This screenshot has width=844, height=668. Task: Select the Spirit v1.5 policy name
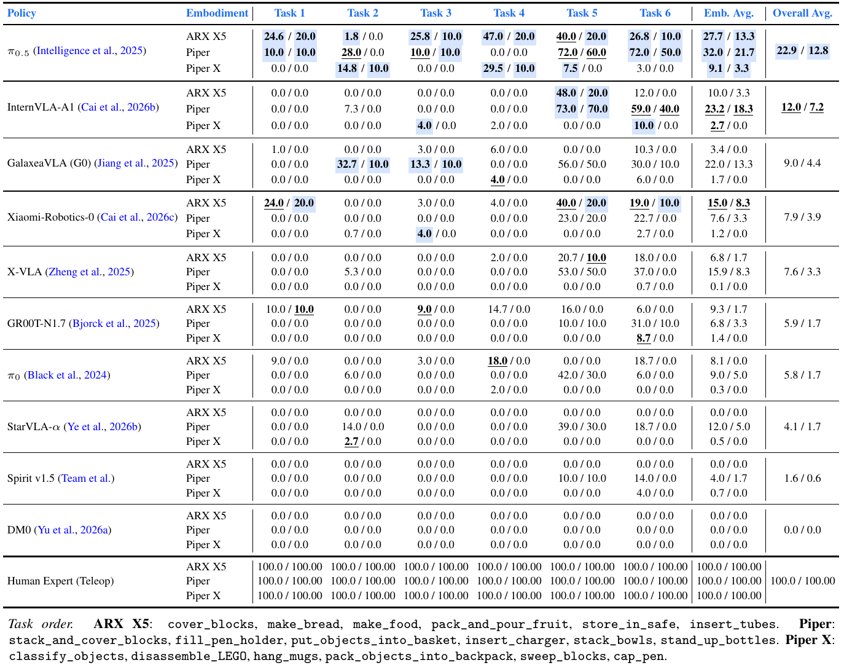[x=31, y=478]
